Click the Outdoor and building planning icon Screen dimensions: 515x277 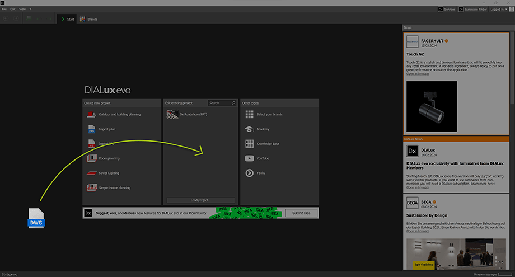91,114
